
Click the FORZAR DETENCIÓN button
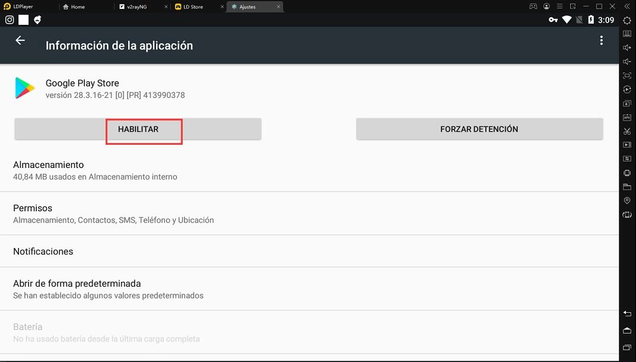click(x=479, y=129)
